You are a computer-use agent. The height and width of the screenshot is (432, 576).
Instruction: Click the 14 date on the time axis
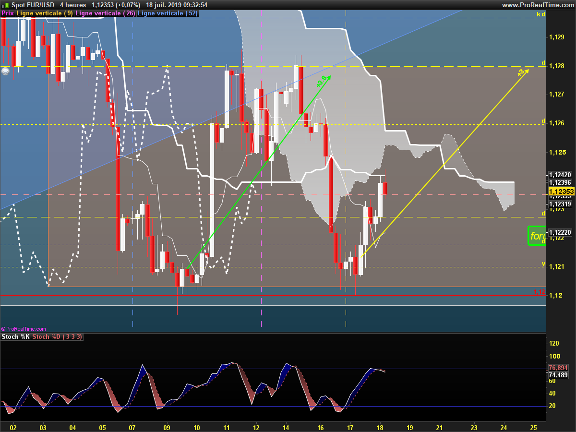pyautogui.click(x=286, y=427)
